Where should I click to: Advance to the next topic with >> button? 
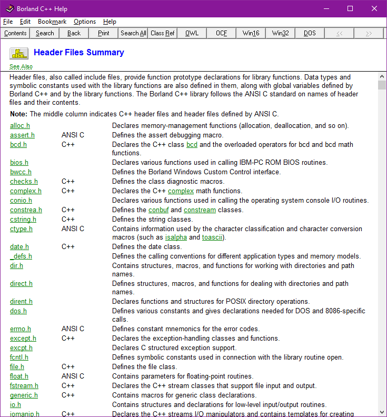pos(369,33)
